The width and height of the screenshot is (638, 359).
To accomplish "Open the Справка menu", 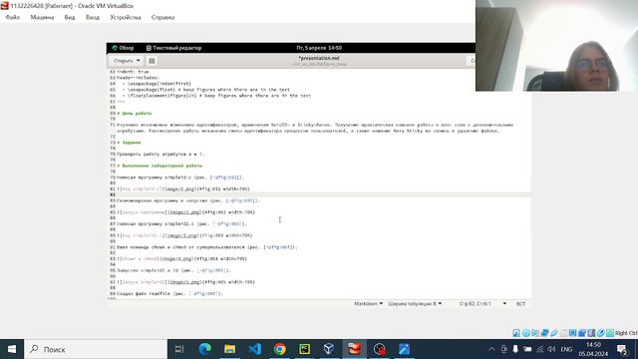I will click(162, 17).
